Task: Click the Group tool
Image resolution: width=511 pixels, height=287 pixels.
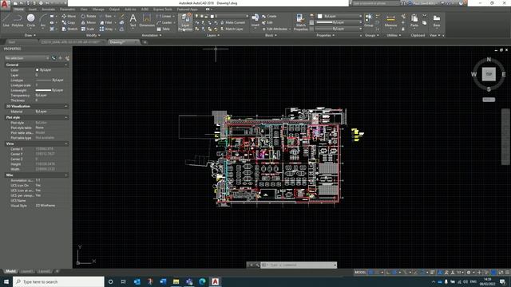Action: point(369,20)
